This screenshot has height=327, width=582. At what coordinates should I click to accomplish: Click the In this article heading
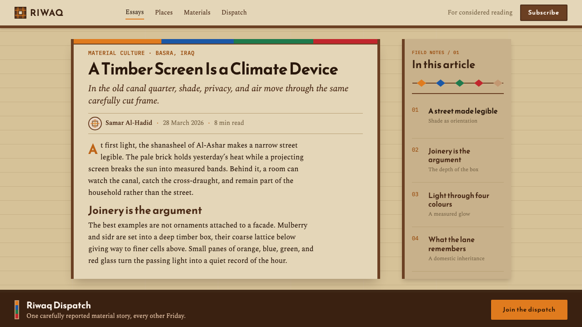pos(443,64)
